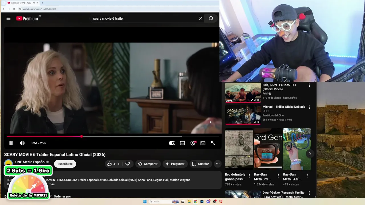
Task: Open the 3rd Gen Ray-Ban Meta Short
Action: tap(268, 149)
